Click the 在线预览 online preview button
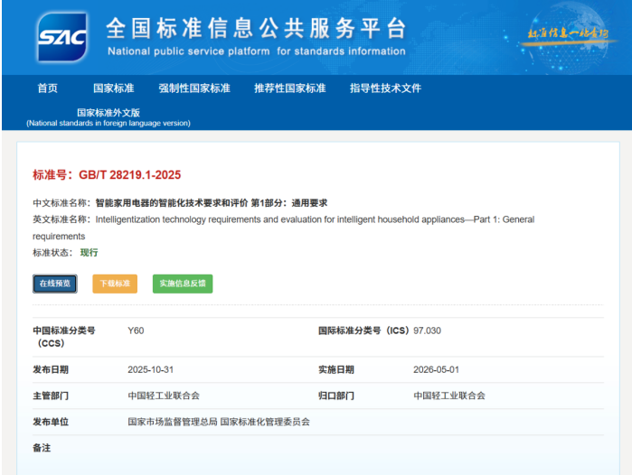Viewport: 632px width, 475px height. (55, 284)
